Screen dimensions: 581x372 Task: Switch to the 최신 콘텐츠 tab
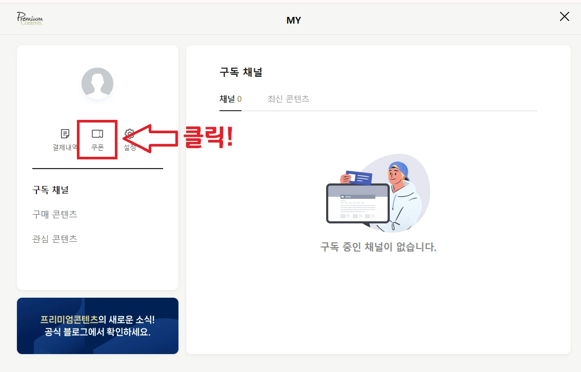288,99
